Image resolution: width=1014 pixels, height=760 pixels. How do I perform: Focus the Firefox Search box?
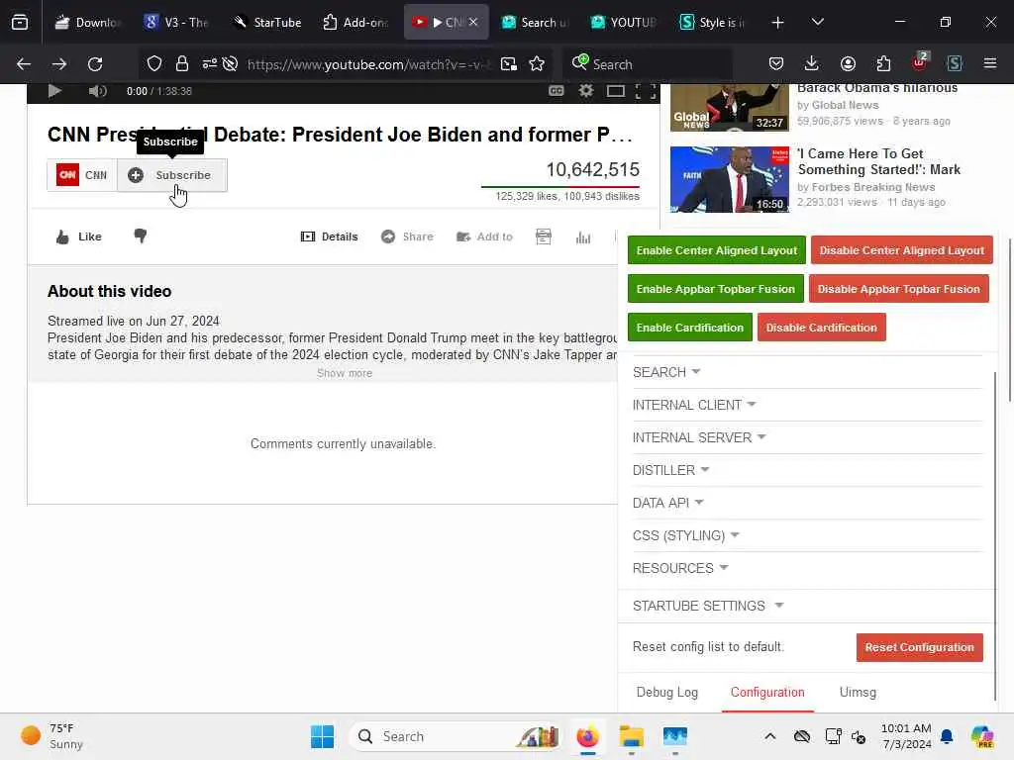tap(648, 64)
